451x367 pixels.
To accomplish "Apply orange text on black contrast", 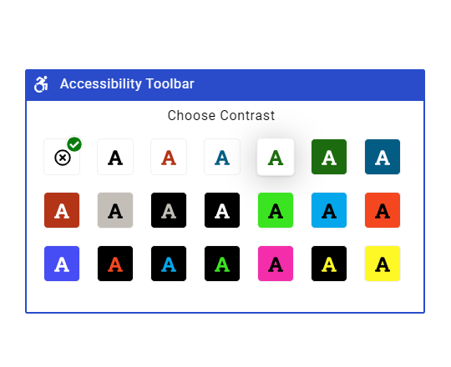I will 115,264.
